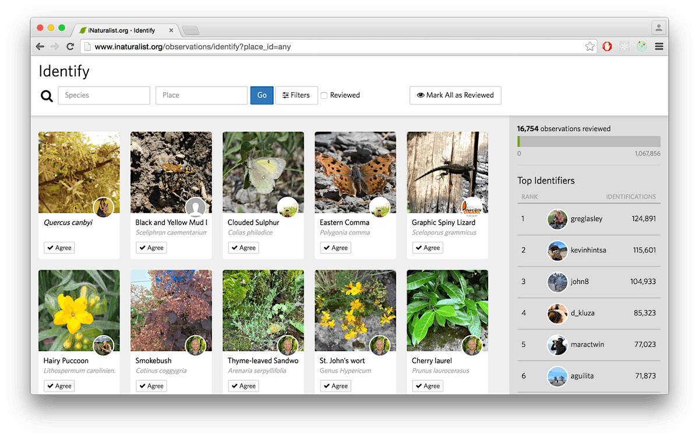Click the Mark All as Reviewed button
This screenshot has width=699, height=438.
(455, 95)
